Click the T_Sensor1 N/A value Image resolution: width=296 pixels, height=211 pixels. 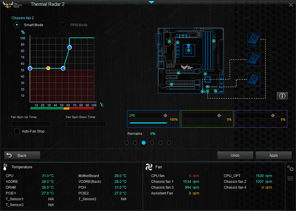(x=51, y=199)
